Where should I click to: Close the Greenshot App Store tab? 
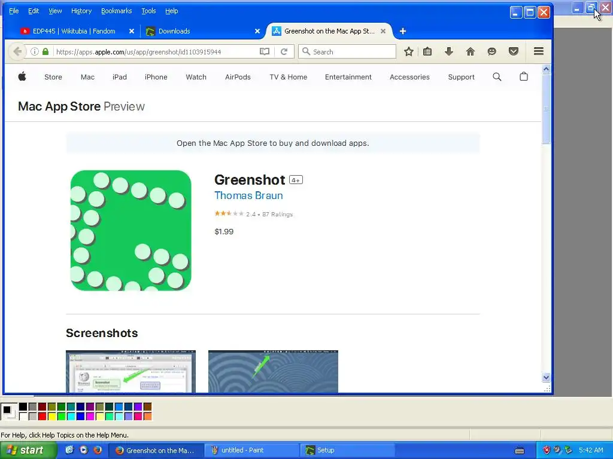(x=383, y=31)
